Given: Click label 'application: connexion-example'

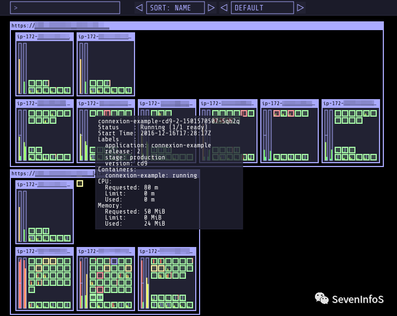Looking at the screenshot, I should point(158,145).
